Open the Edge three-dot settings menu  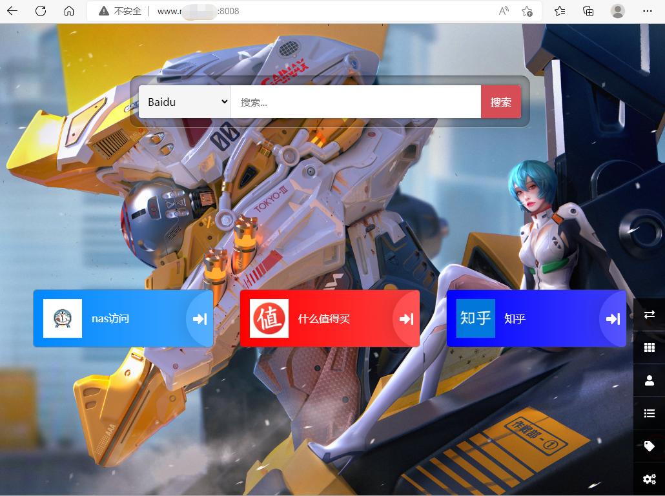tap(648, 11)
